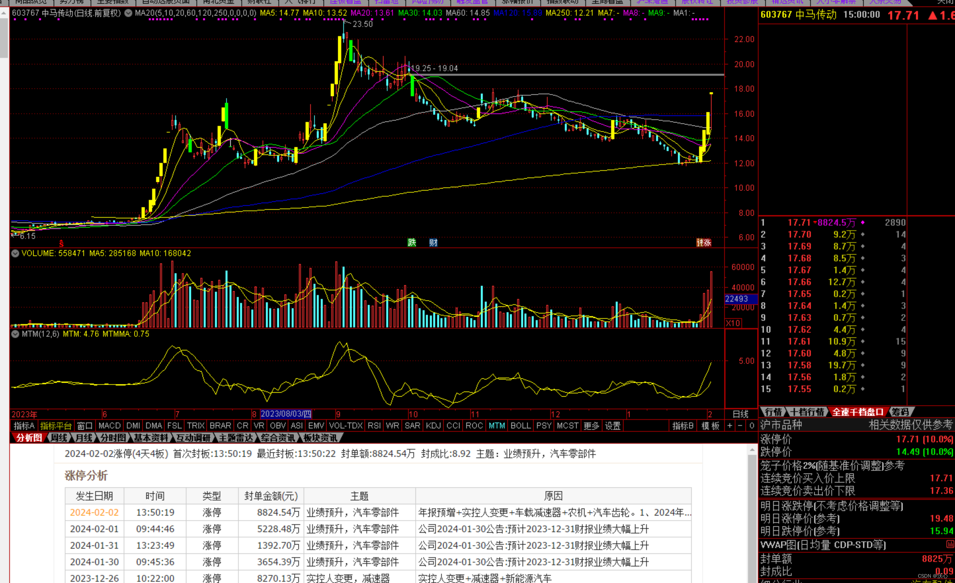Click the 设置 settings button
955x583 pixels.
point(612,426)
